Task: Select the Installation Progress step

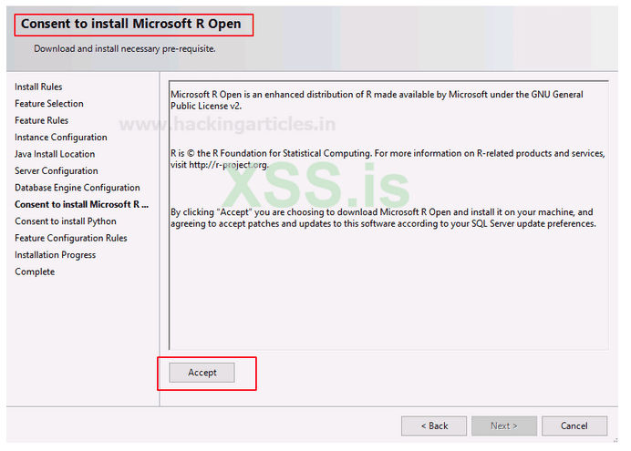Action: [x=55, y=255]
